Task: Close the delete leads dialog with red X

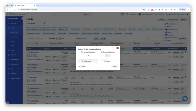Action: point(118,48)
